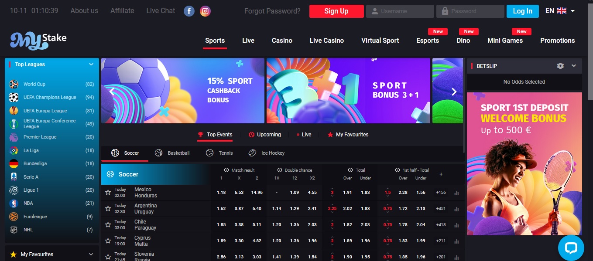Open betslip settings gear
The image size is (593, 261).
560,66
